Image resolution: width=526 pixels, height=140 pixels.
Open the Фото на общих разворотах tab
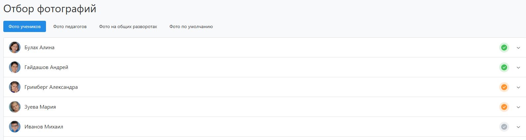point(128,26)
